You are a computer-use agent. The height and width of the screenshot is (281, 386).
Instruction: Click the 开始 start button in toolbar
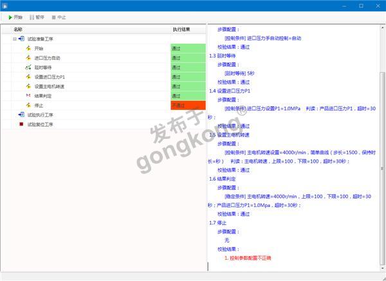click(15, 17)
